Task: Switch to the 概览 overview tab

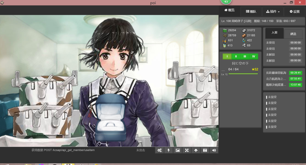Action: click(229, 10)
